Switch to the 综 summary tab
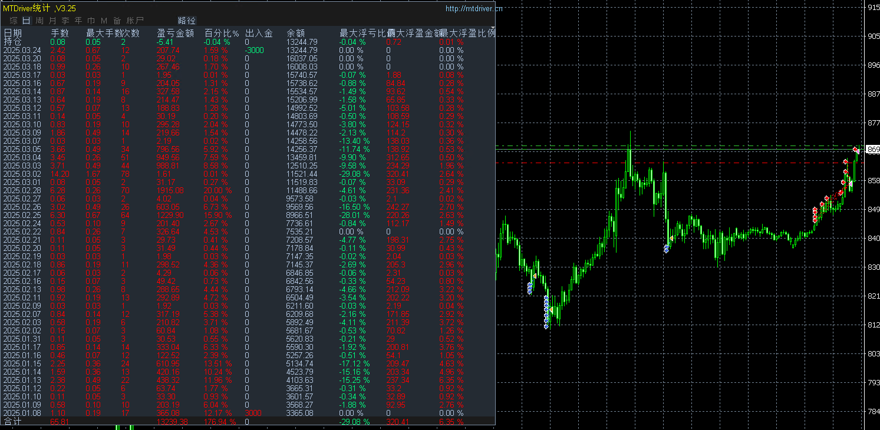The height and width of the screenshot is (430, 880). (x=14, y=21)
